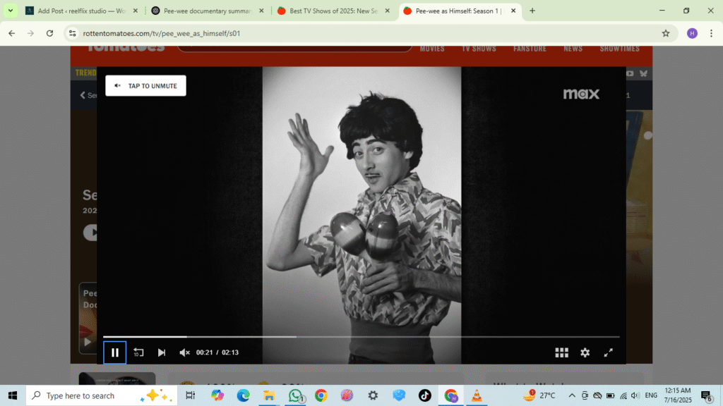Unmute using the player's speaker icon

tap(184, 352)
